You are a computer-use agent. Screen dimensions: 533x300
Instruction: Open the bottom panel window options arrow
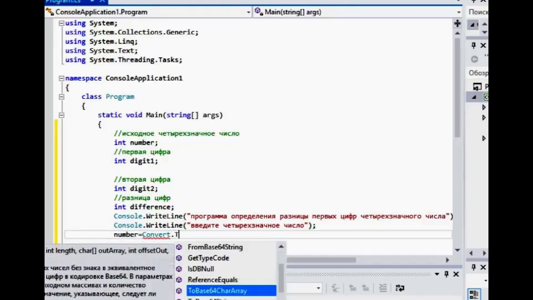click(x=437, y=274)
